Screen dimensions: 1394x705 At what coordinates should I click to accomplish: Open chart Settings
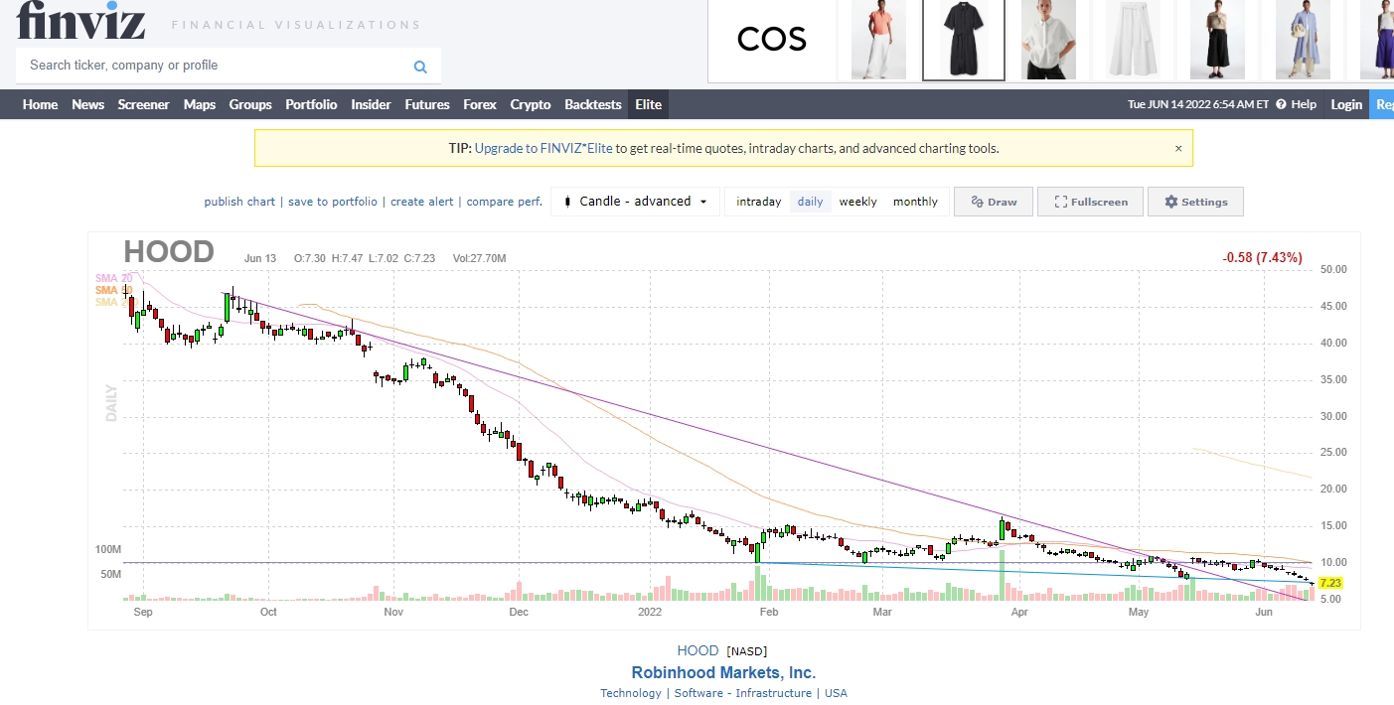pos(1195,202)
